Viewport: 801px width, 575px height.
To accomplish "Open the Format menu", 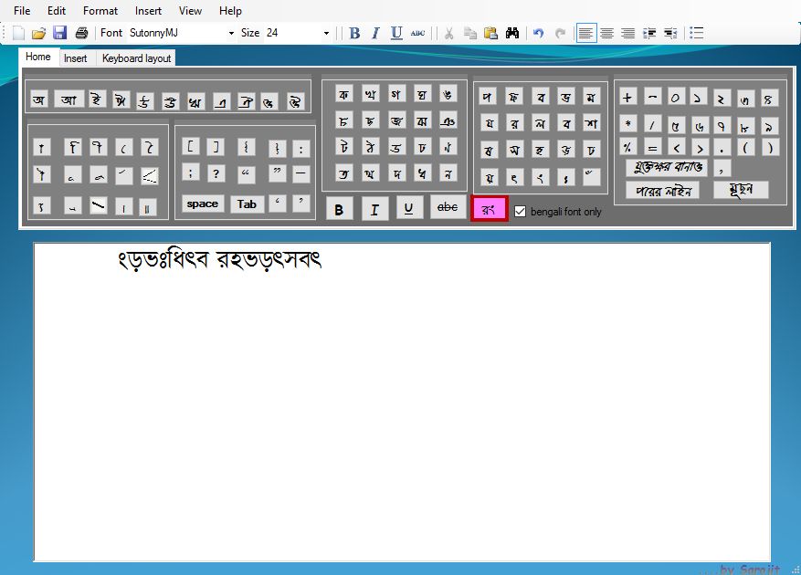I will tap(100, 10).
